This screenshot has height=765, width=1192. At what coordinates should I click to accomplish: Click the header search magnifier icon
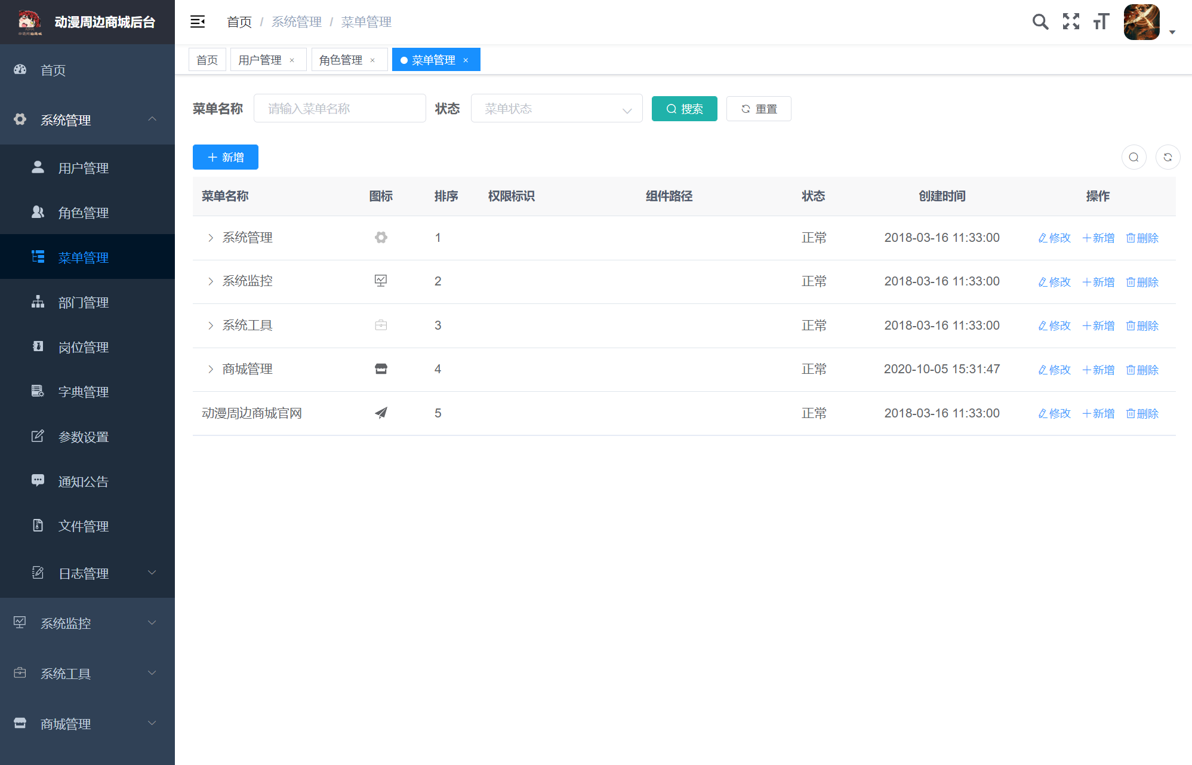[x=1040, y=22]
